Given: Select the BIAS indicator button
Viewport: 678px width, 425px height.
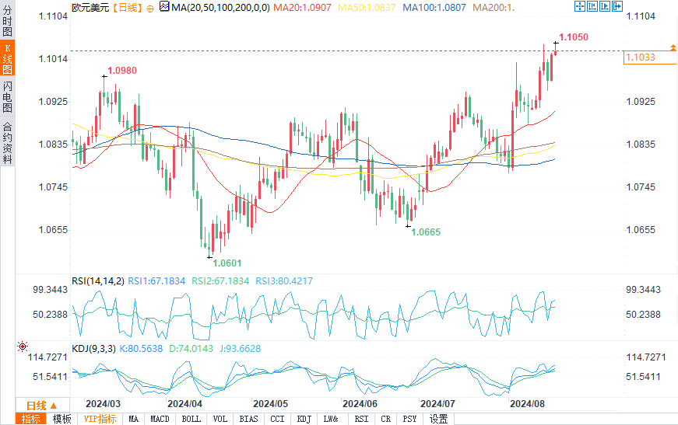Looking at the screenshot, I should coord(248,419).
